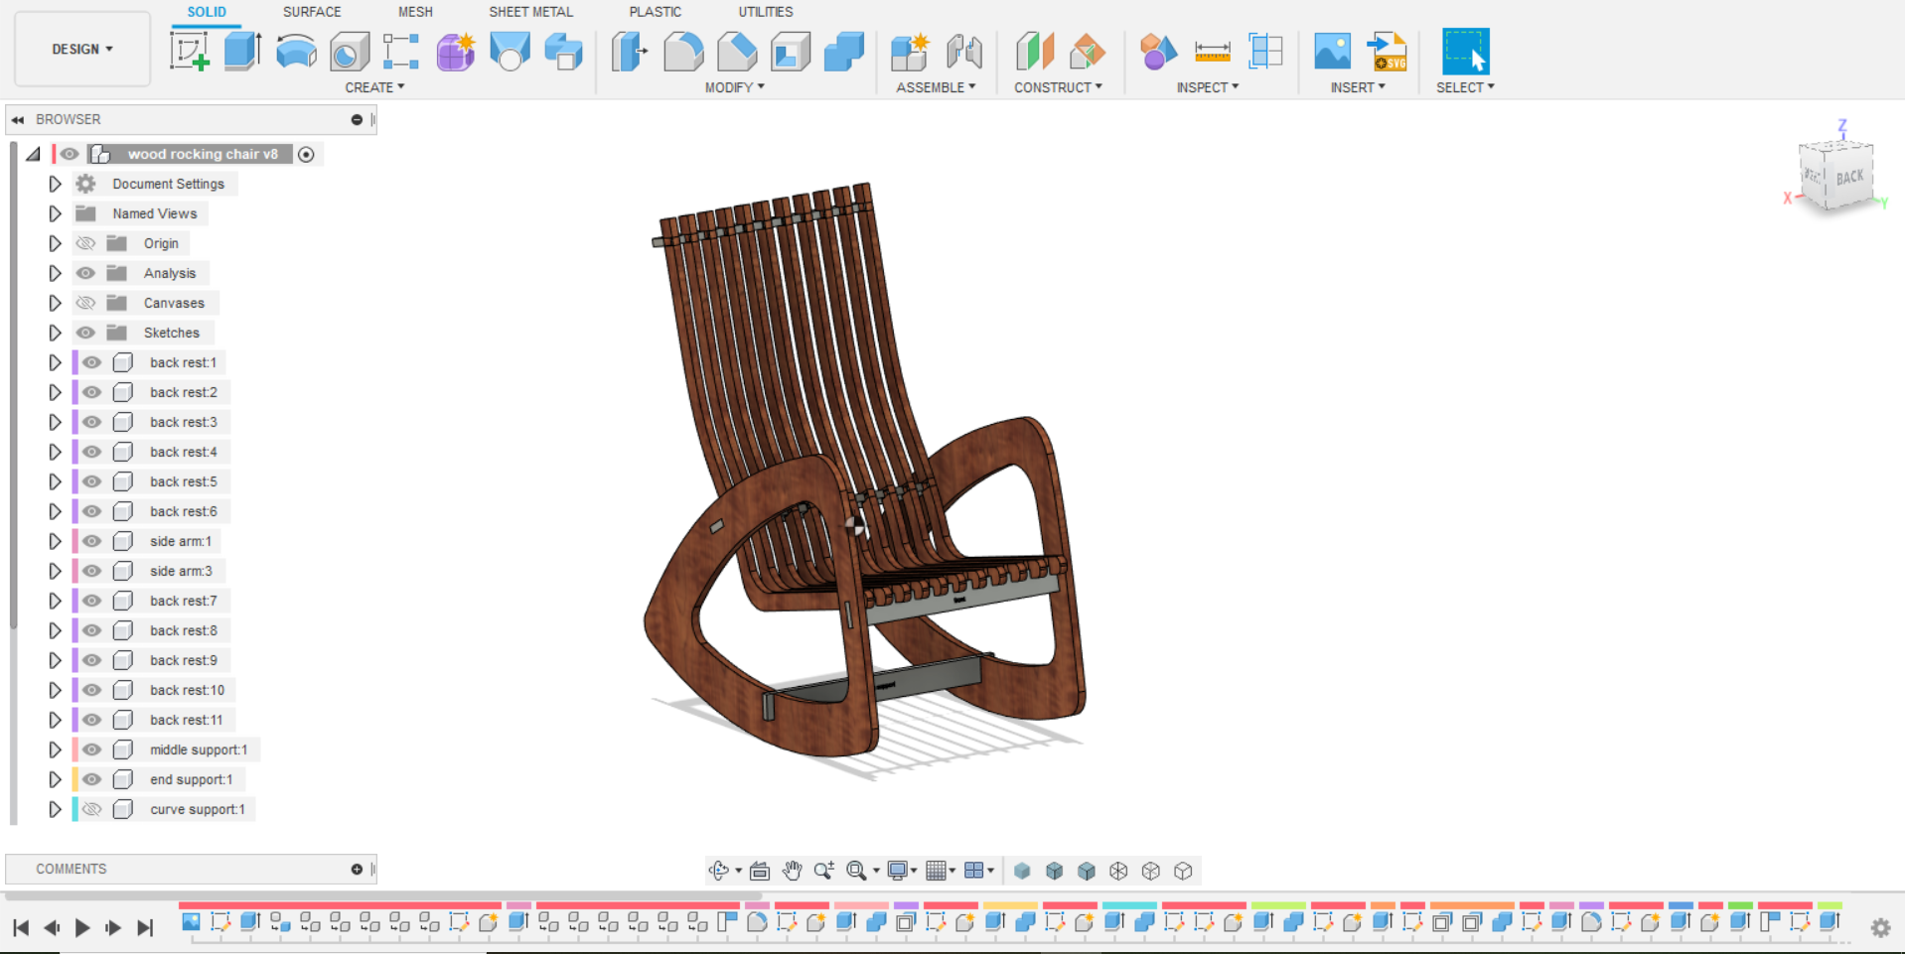This screenshot has height=954, width=1905.
Task: Open the DESIGN workspace dropdown
Action: (81, 48)
